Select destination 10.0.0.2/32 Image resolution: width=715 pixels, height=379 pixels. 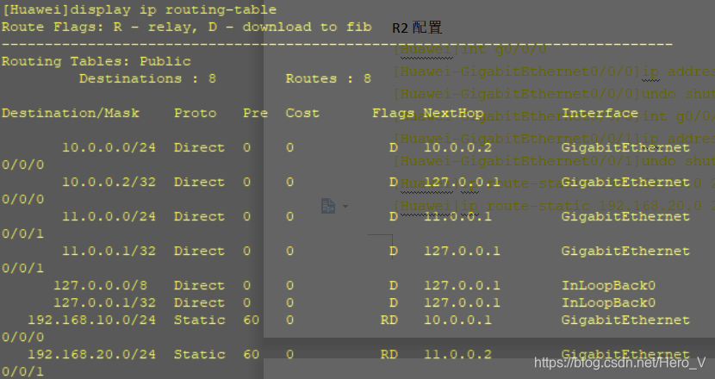(x=109, y=182)
